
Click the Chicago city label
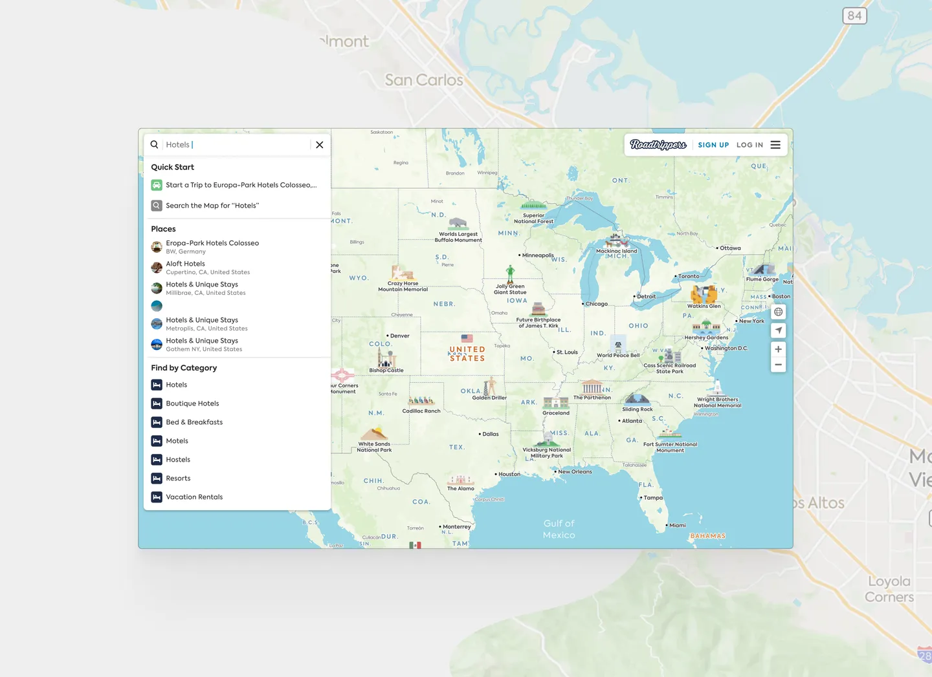point(595,304)
